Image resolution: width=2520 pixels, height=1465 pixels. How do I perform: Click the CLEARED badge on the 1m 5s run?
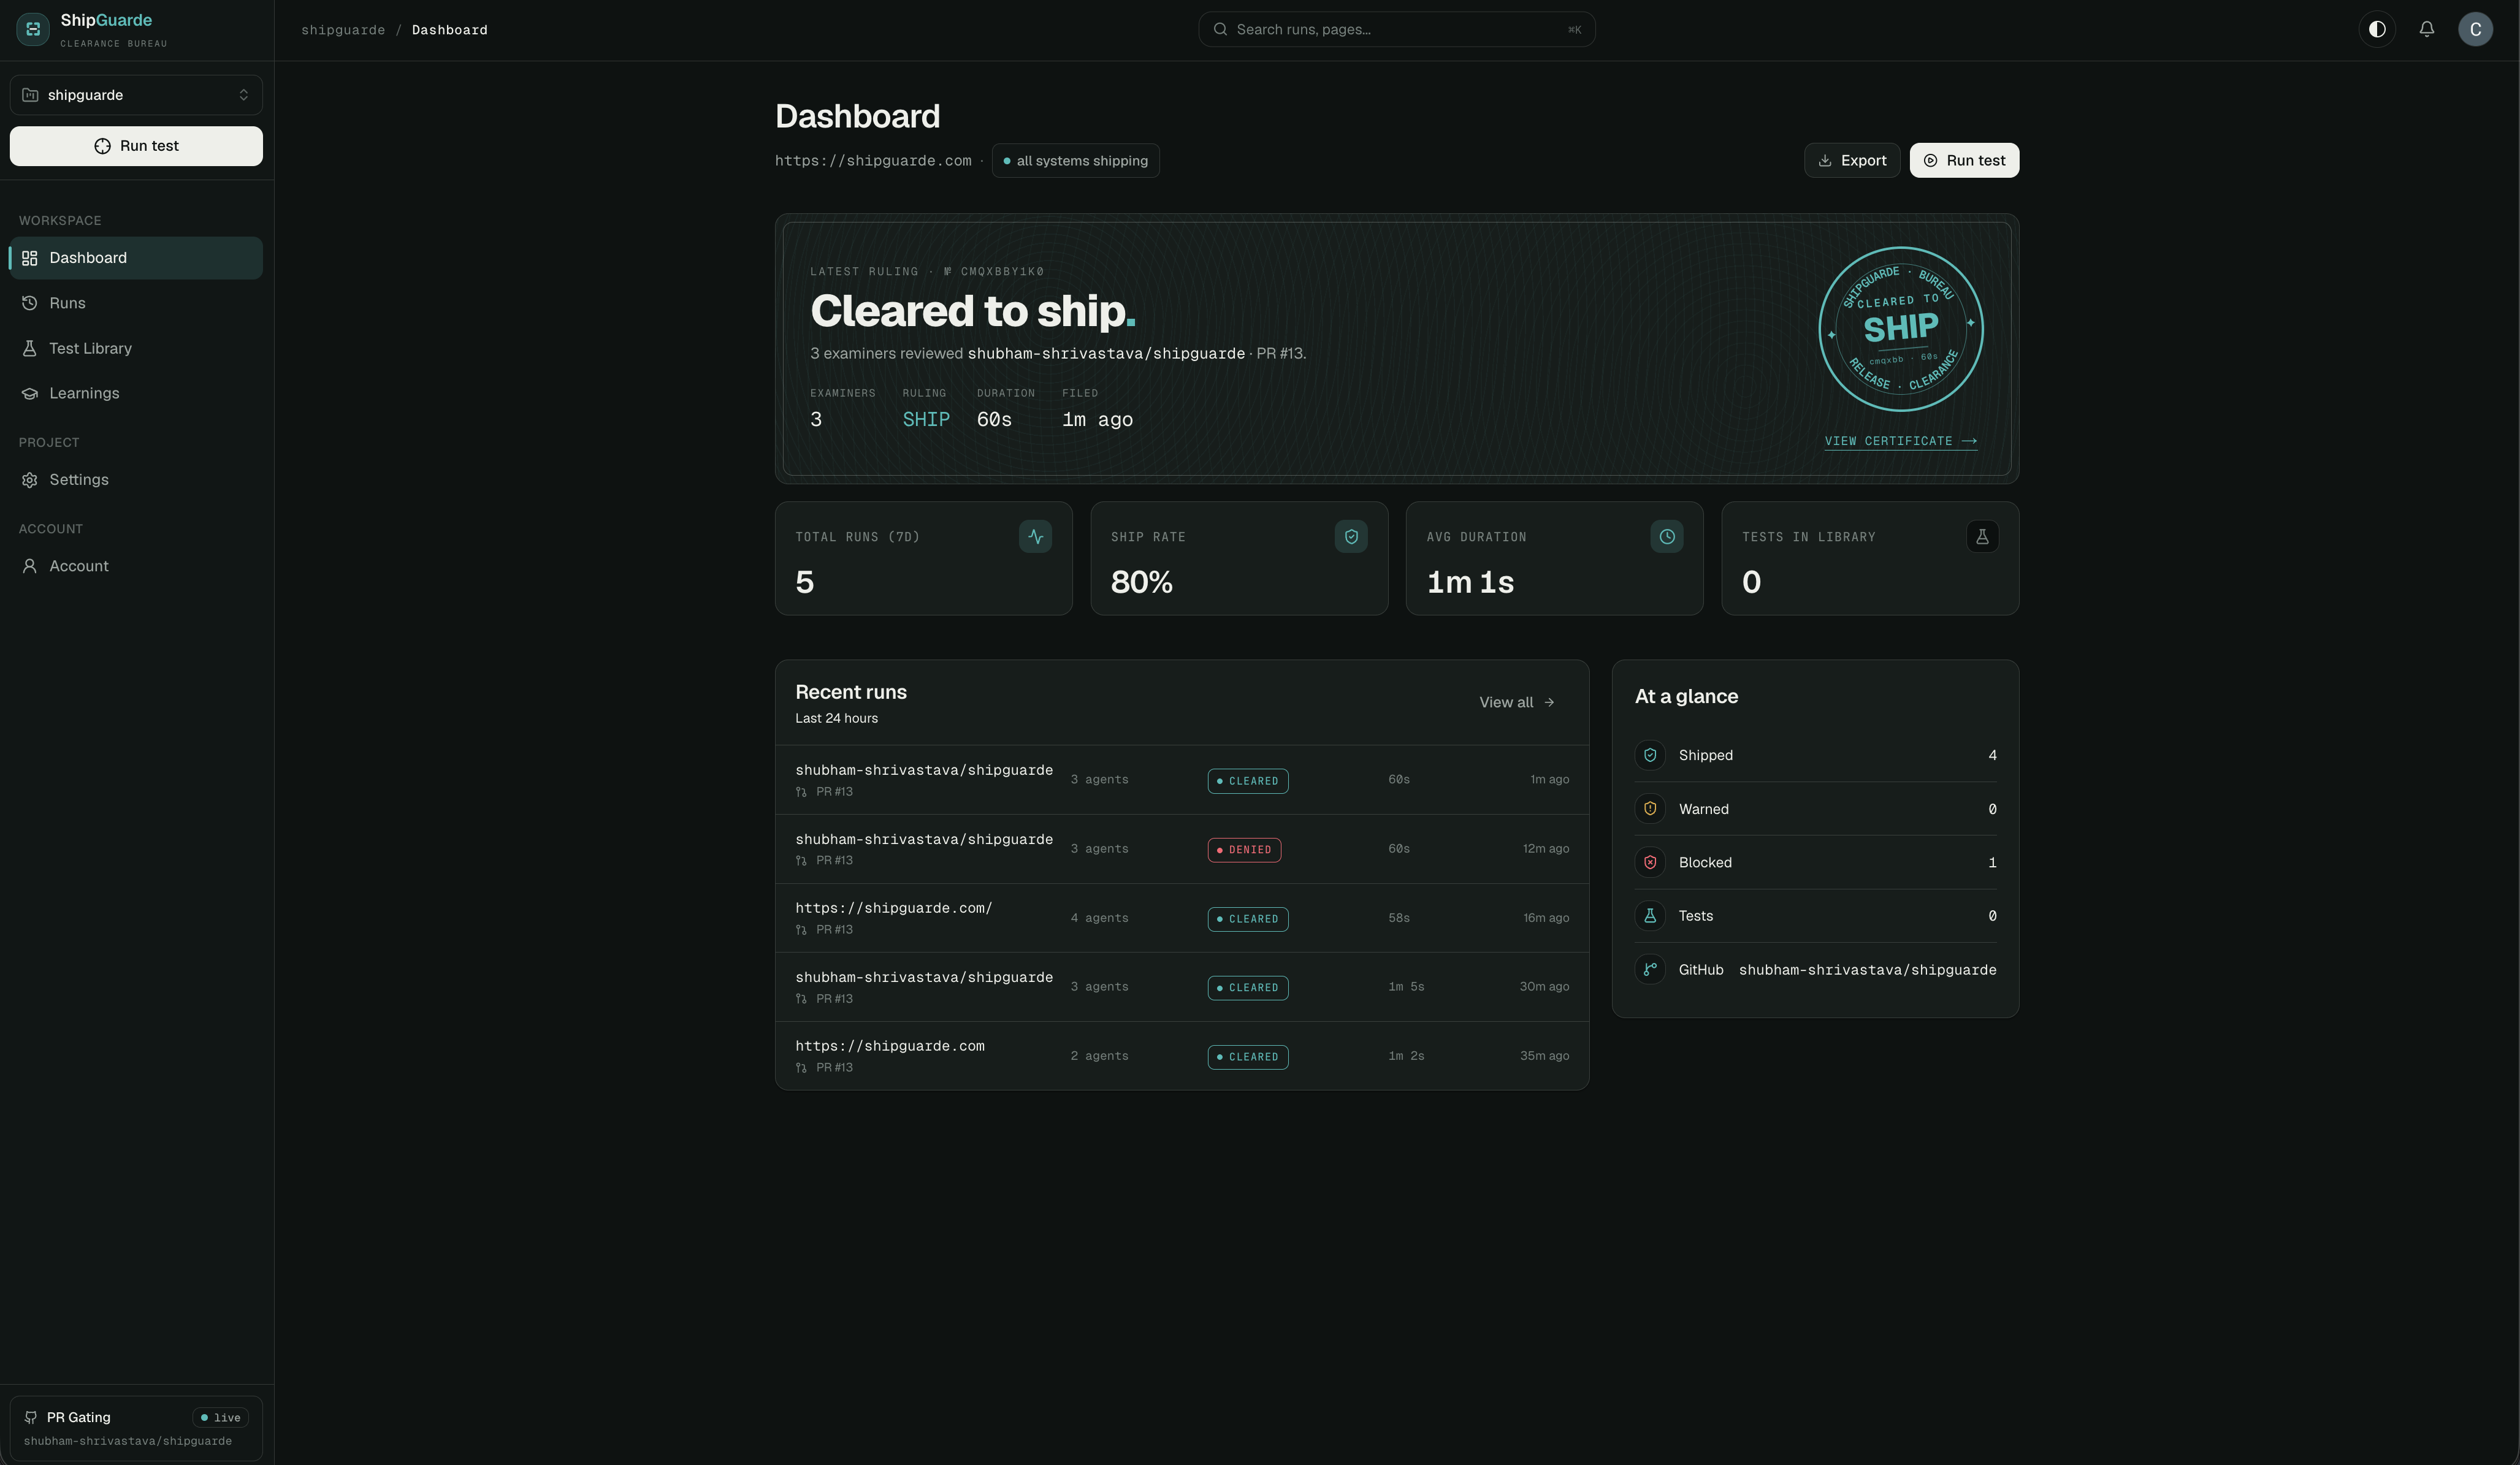click(1248, 988)
